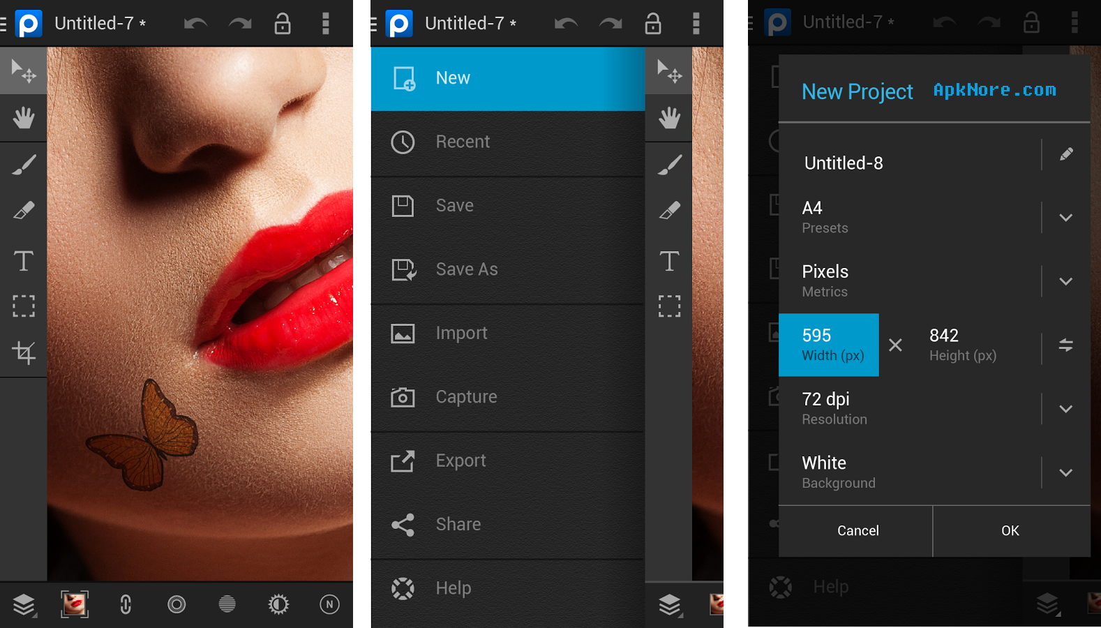The height and width of the screenshot is (628, 1101).
Task: Select the Text tool in first screen
Action: click(x=23, y=260)
